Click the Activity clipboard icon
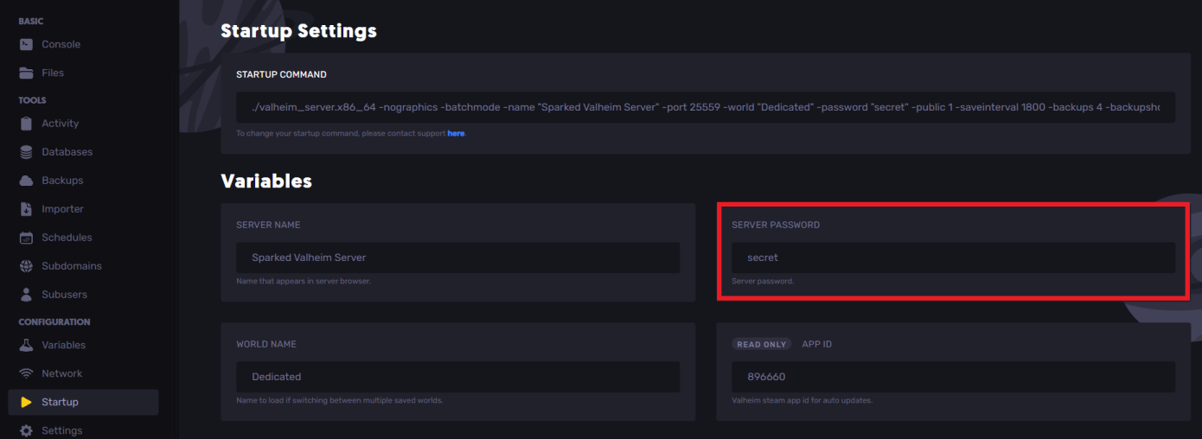Viewport: 1202px width, 439px height. (x=26, y=124)
